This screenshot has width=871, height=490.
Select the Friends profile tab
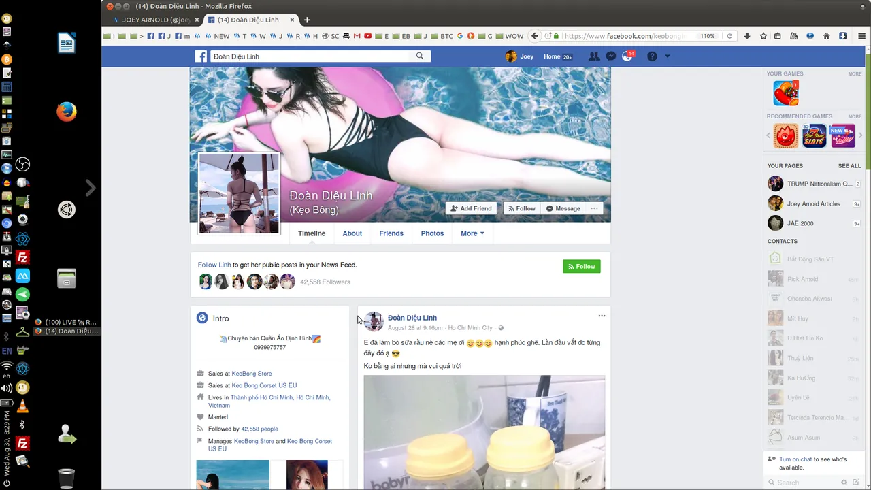coord(391,233)
